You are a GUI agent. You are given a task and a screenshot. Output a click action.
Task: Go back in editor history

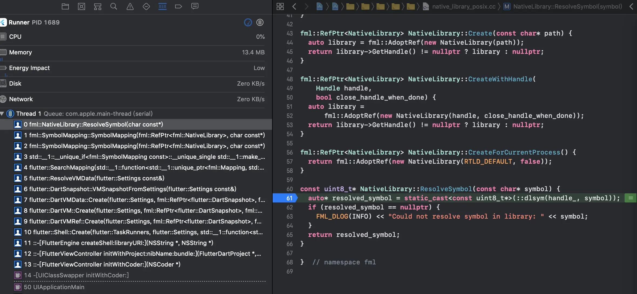(x=294, y=6)
